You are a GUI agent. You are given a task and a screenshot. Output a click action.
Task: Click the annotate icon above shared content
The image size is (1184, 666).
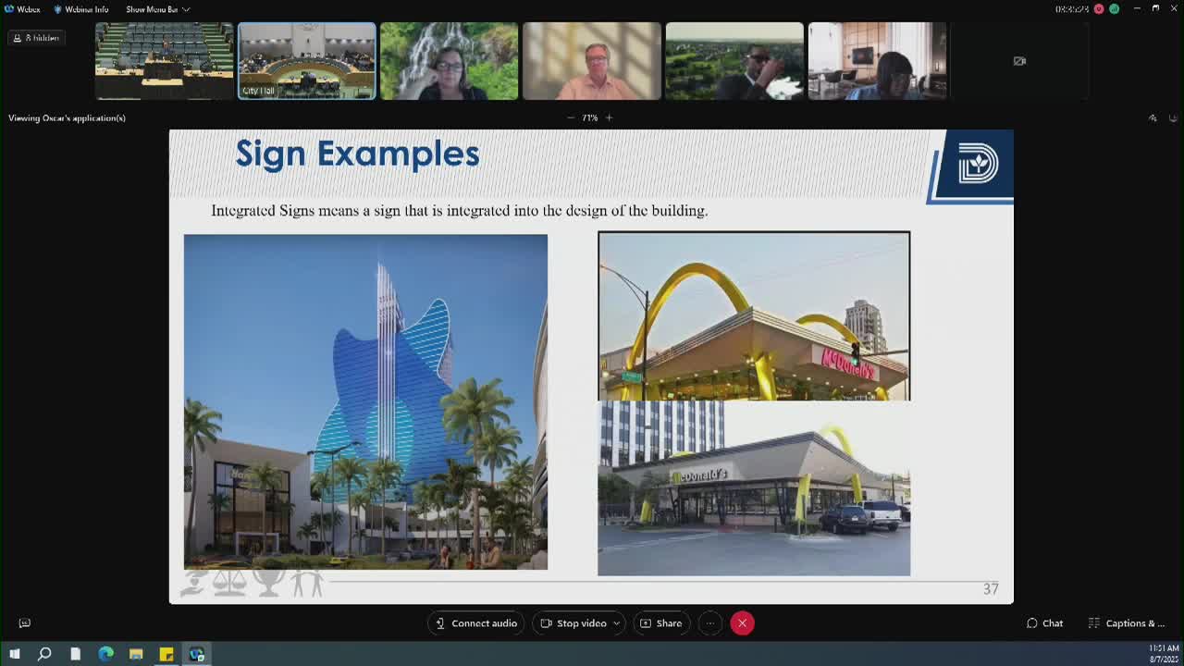1153,117
